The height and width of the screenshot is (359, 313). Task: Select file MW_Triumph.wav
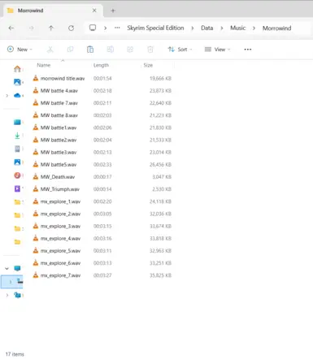[60, 189]
